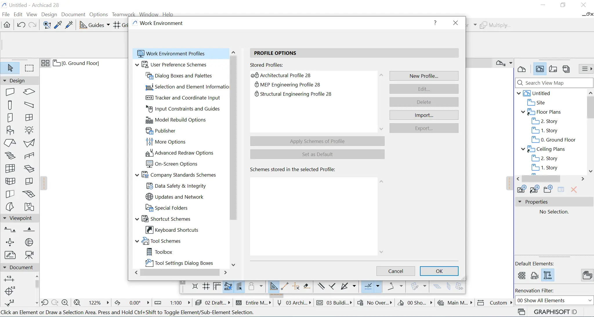Select the Marquee tool

tap(29, 68)
